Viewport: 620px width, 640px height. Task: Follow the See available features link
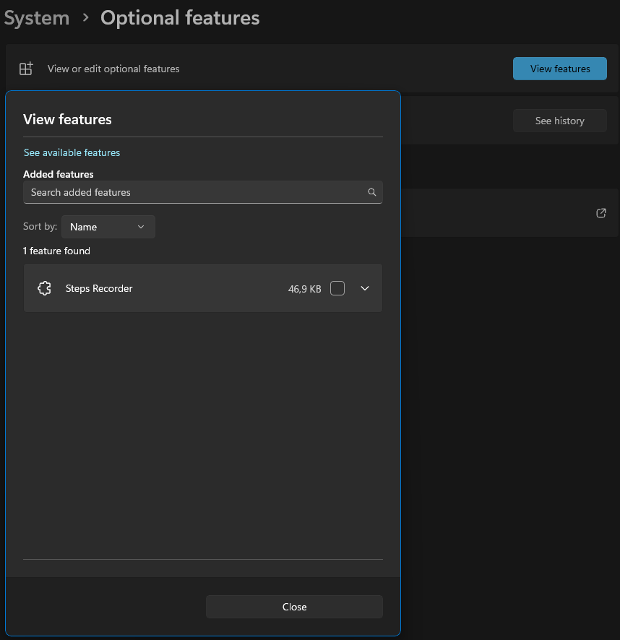pyautogui.click(x=72, y=152)
